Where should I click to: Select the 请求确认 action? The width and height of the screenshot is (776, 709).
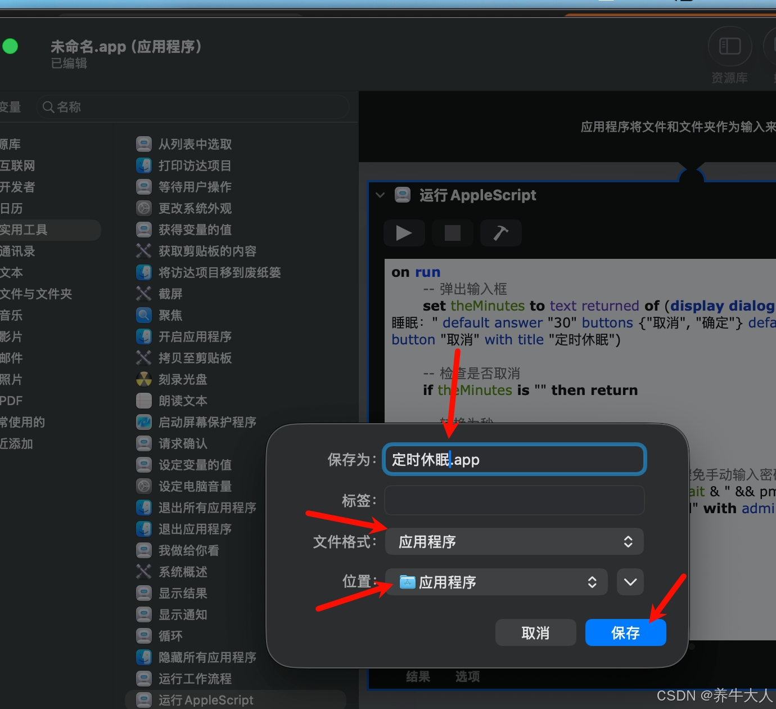[172, 444]
